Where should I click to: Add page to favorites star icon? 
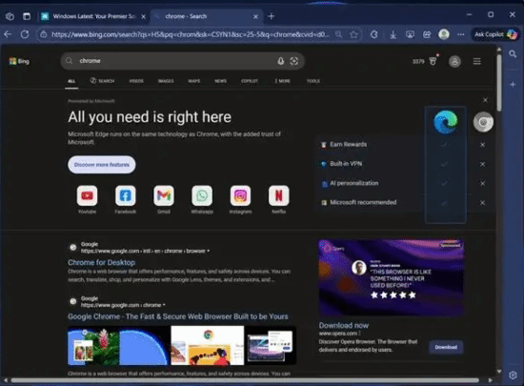(x=353, y=34)
